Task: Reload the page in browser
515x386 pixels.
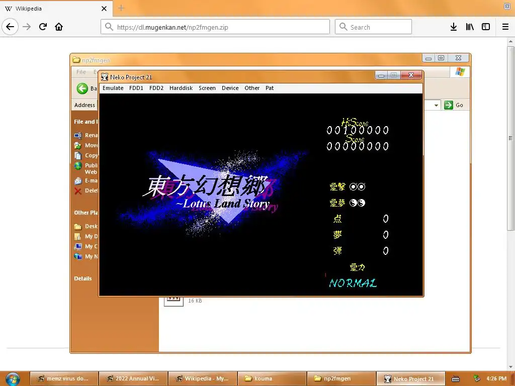Action: [x=43, y=27]
